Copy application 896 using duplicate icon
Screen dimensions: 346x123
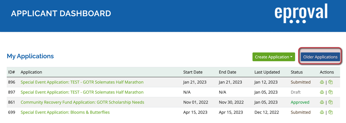pyautogui.click(x=330, y=82)
